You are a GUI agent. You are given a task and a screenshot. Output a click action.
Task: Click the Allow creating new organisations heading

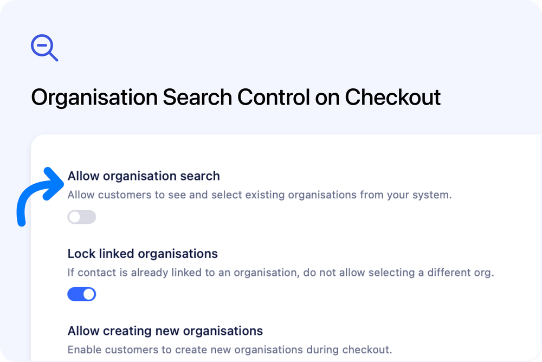tap(164, 331)
